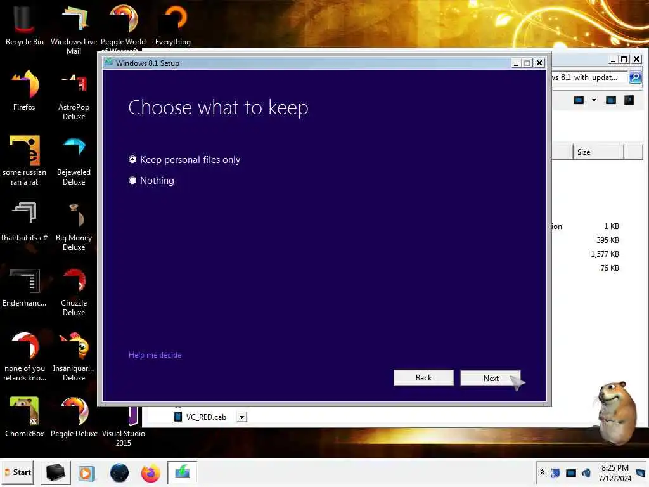Viewport: 649px width, 487px height.
Task: Select the 'some russian ran a rat' icon
Action: point(25,160)
